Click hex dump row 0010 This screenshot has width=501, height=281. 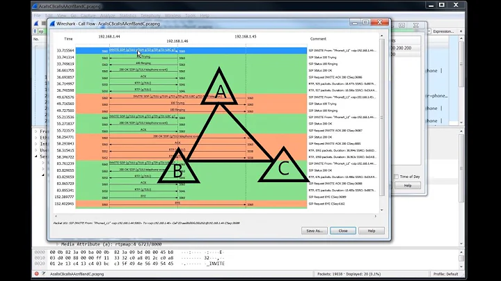[x=129, y=257]
